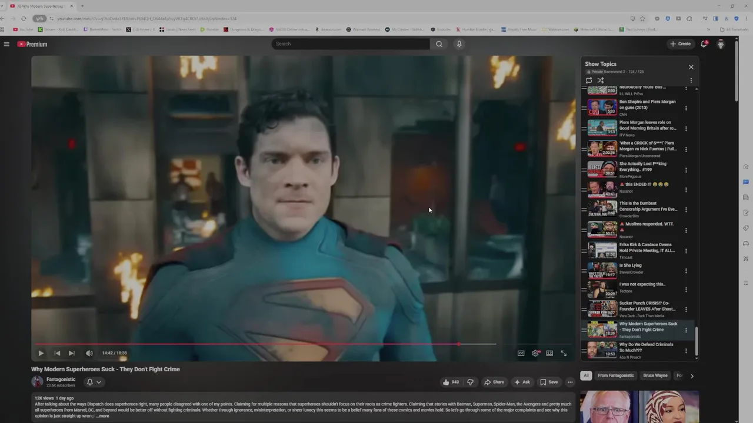This screenshot has height=423, width=753.
Task: Select the 'Bruce Wayne' chip
Action: (x=655, y=375)
